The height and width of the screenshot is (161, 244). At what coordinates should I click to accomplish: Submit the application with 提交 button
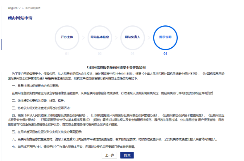click(x=127, y=155)
